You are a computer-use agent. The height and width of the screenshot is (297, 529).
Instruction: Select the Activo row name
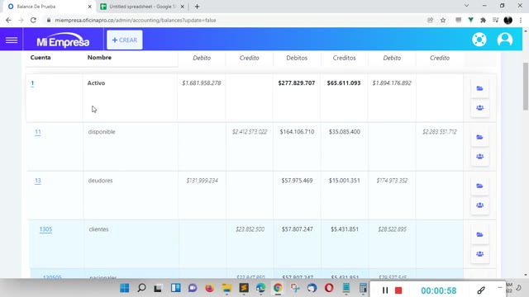(x=96, y=83)
